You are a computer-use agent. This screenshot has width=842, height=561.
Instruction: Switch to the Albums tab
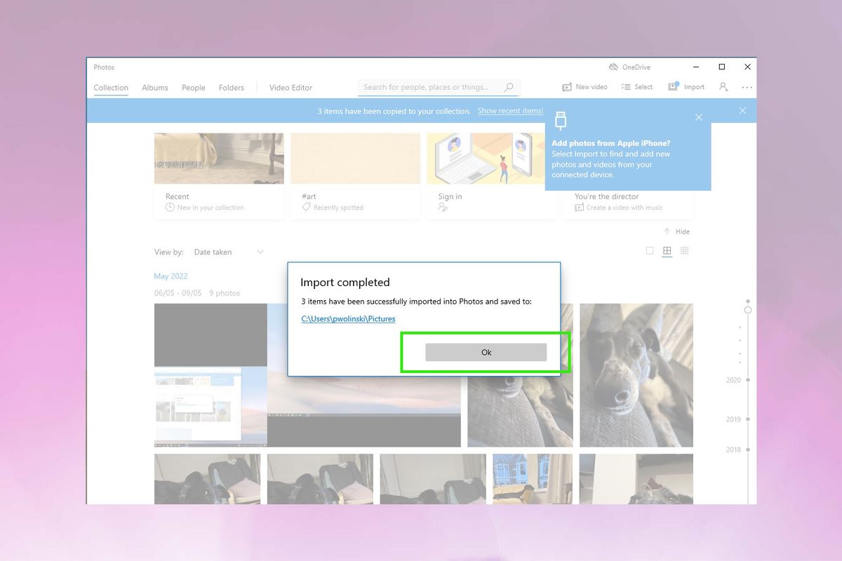[x=154, y=87]
